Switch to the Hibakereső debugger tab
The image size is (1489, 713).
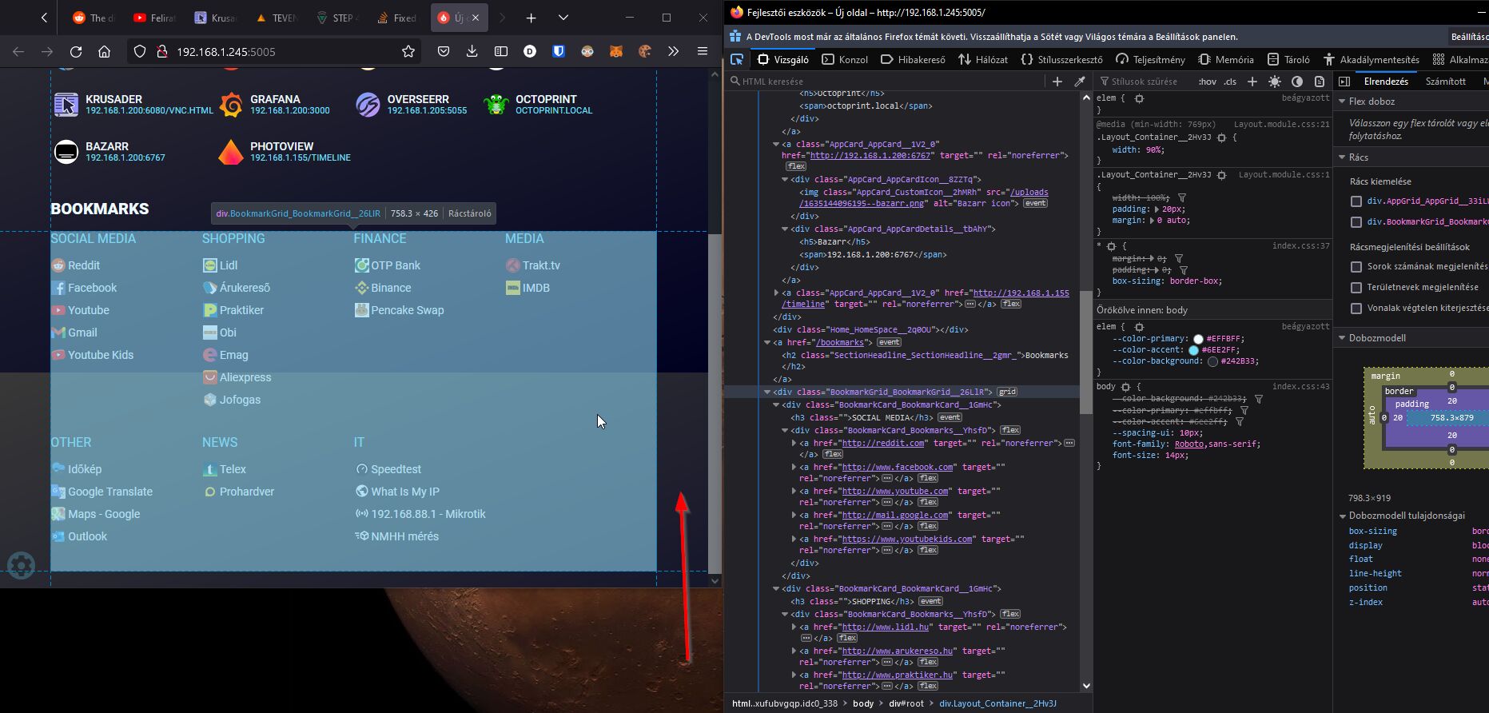coord(913,59)
